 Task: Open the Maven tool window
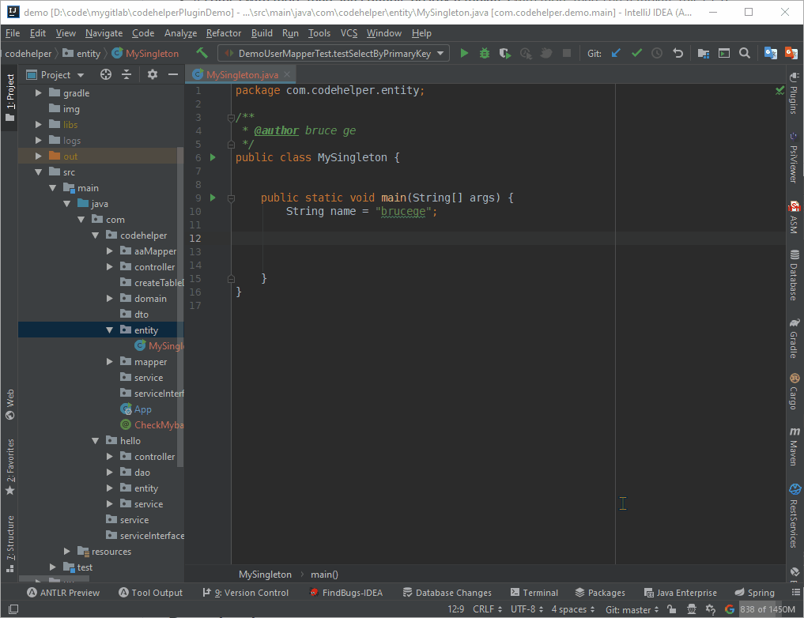[794, 447]
